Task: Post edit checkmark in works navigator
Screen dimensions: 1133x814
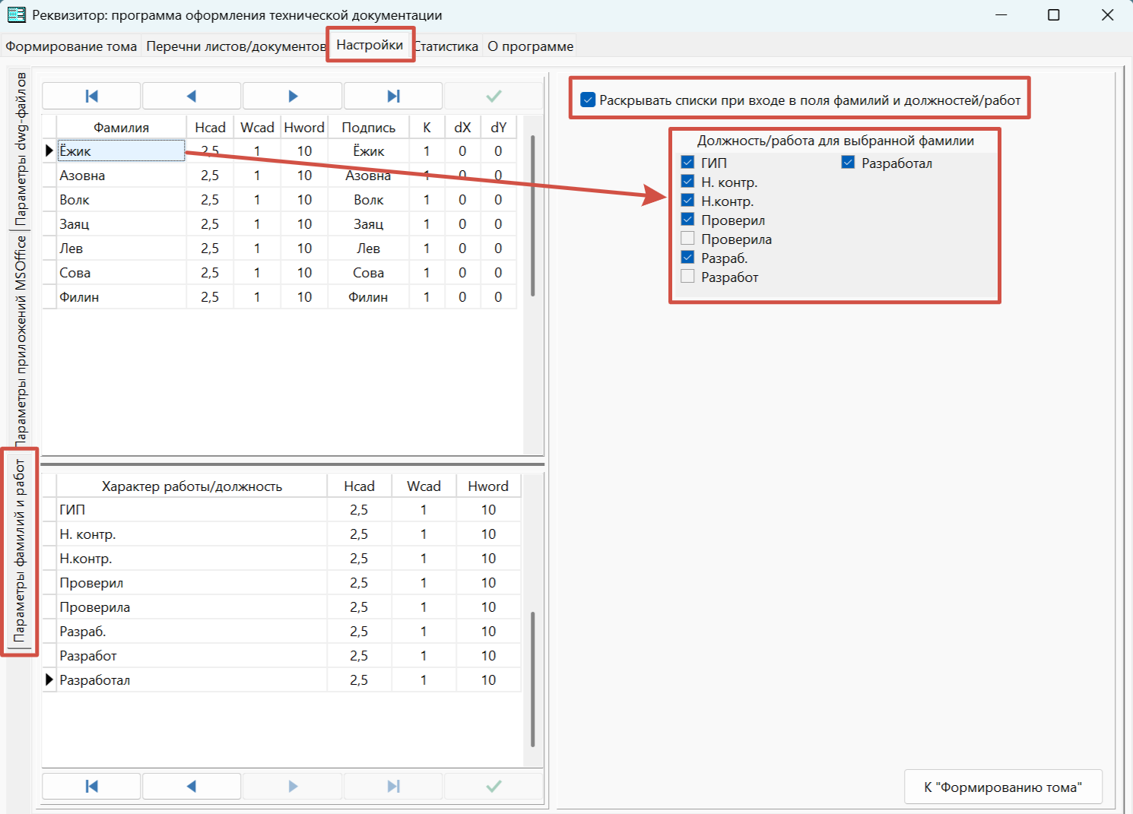Action: 494,786
